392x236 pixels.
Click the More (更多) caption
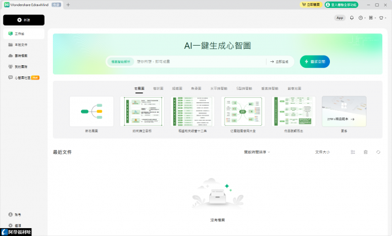tap(344, 131)
